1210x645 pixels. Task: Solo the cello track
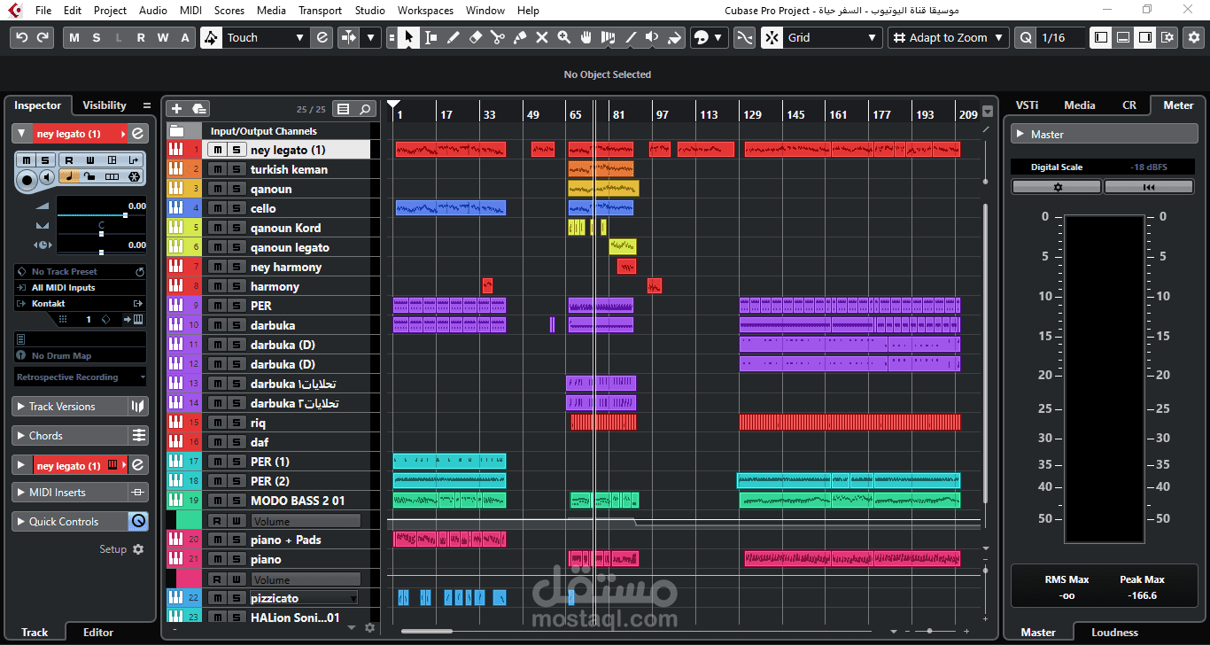pos(237,208)
